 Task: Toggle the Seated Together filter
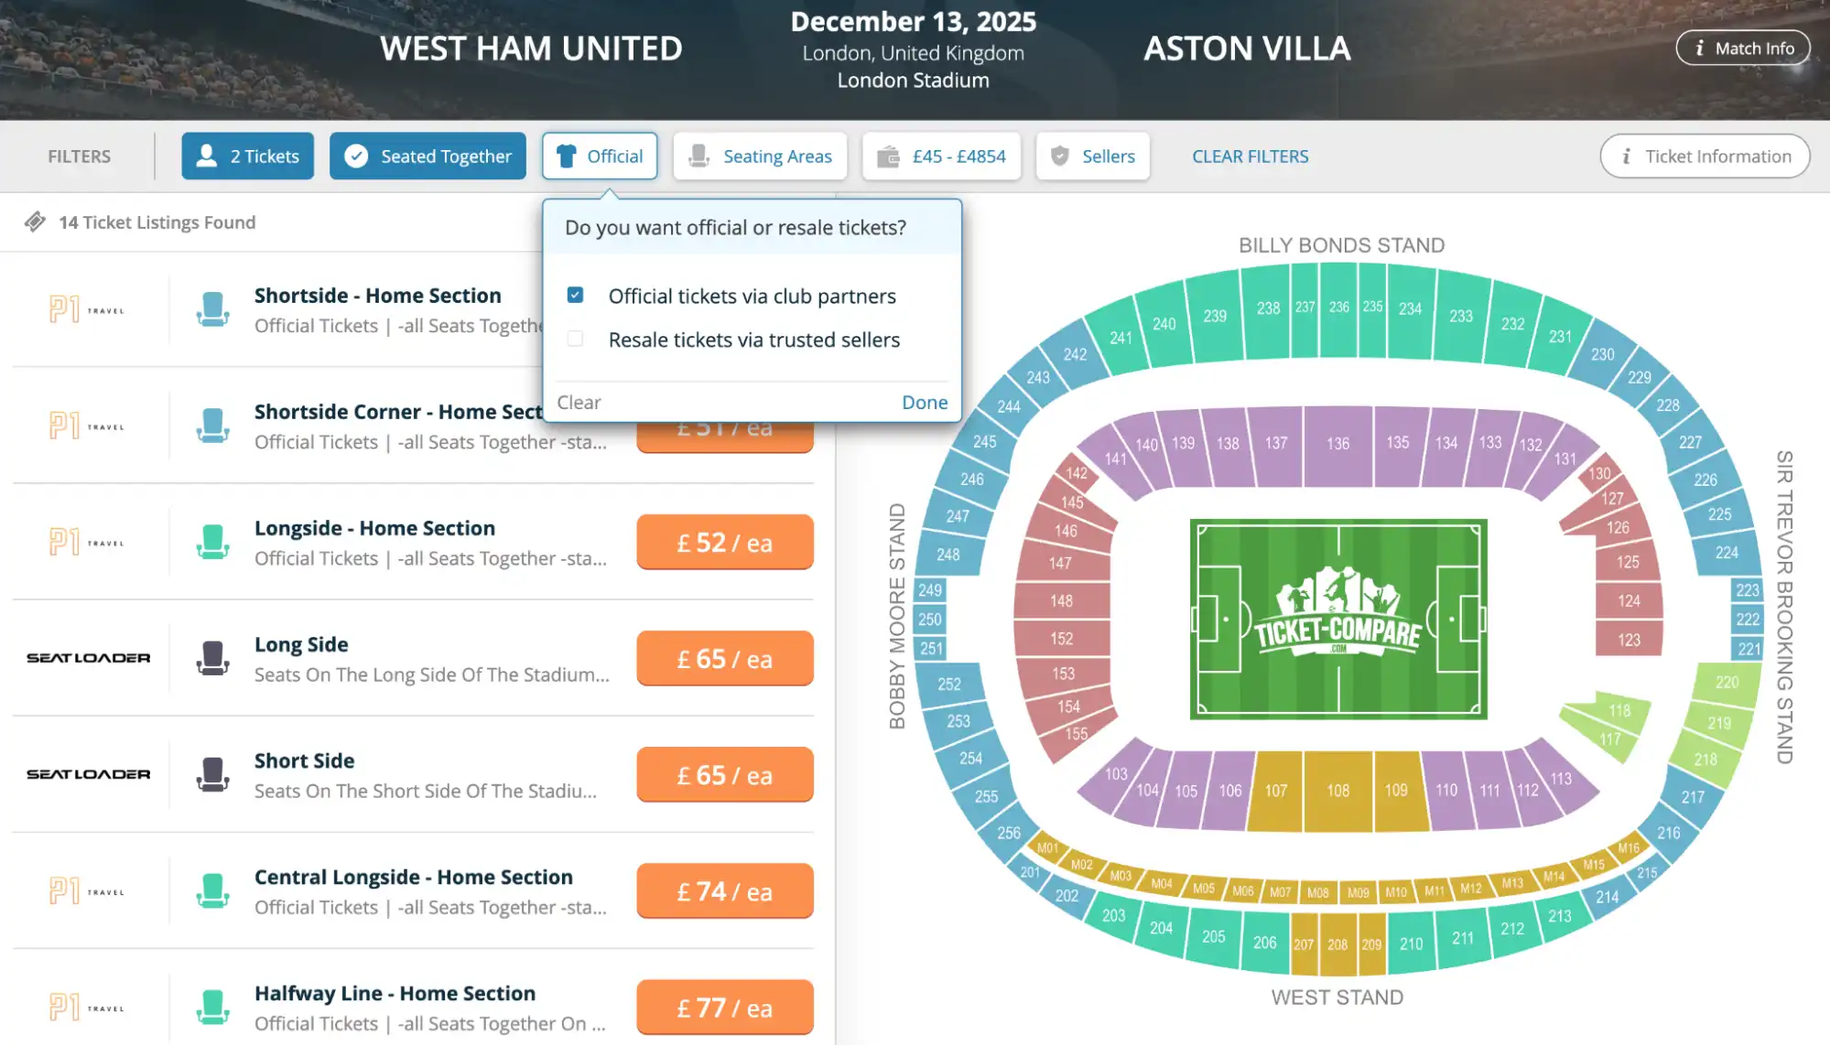(x=427, y=156)
